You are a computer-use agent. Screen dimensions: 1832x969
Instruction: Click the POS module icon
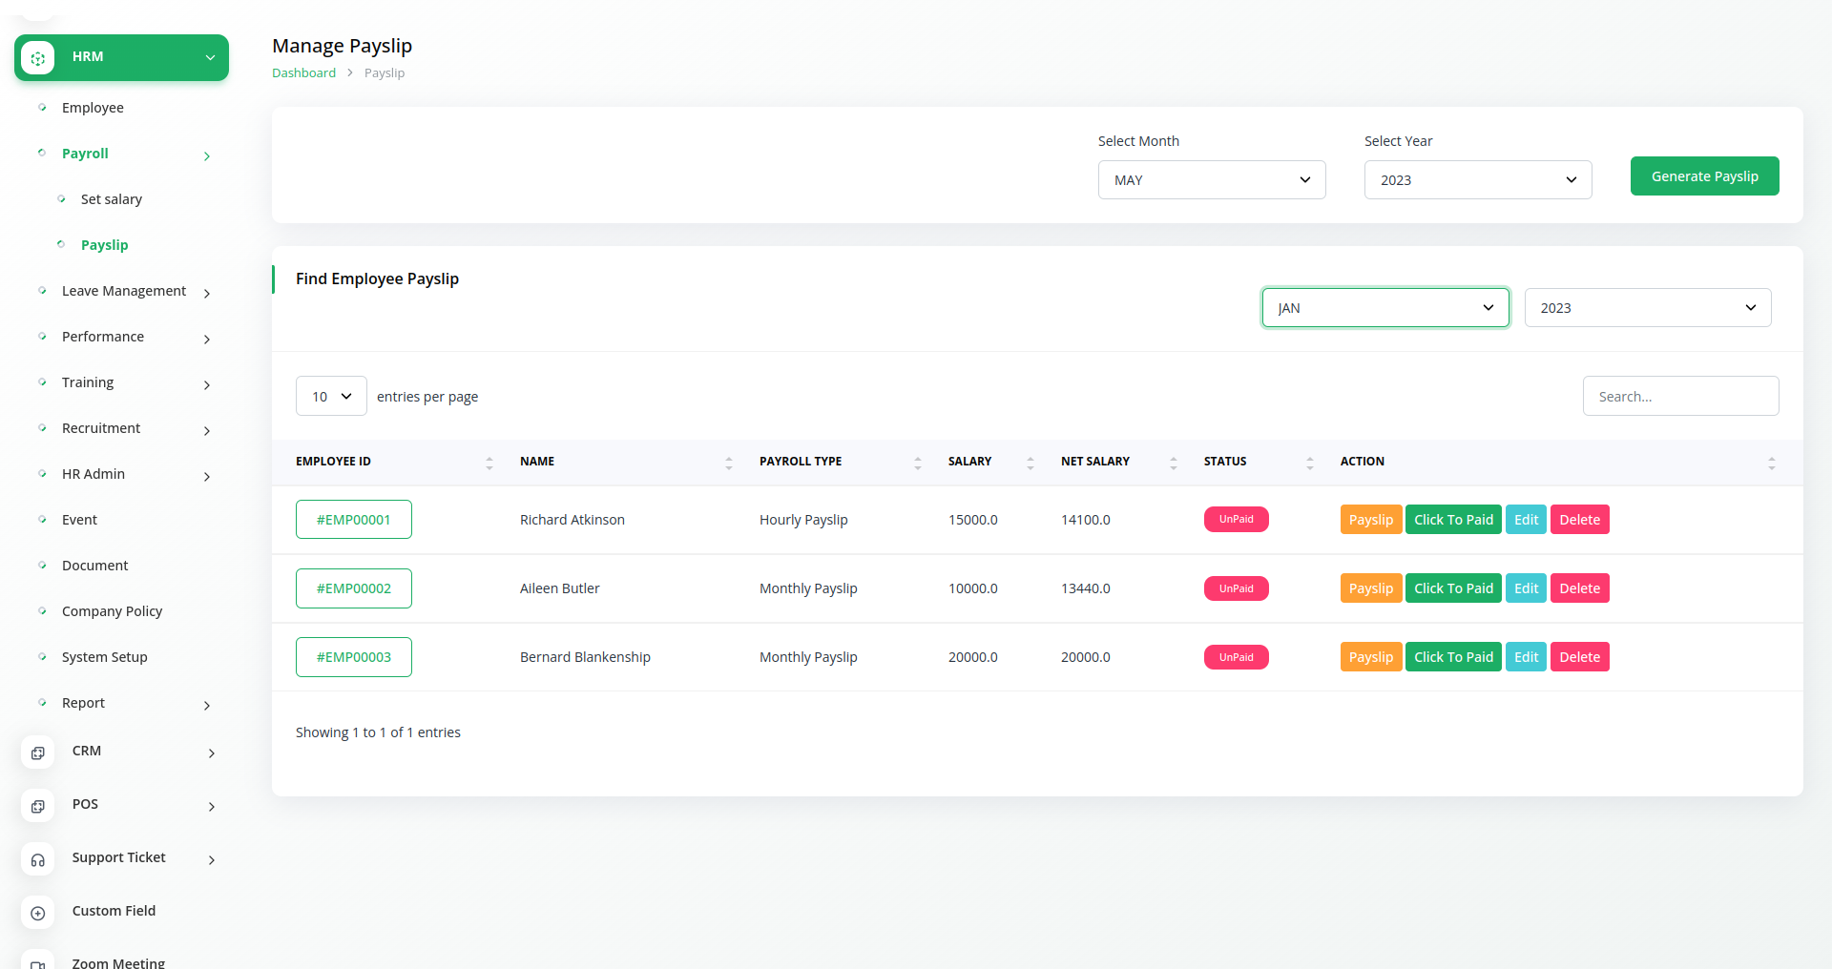pos(38,806)
